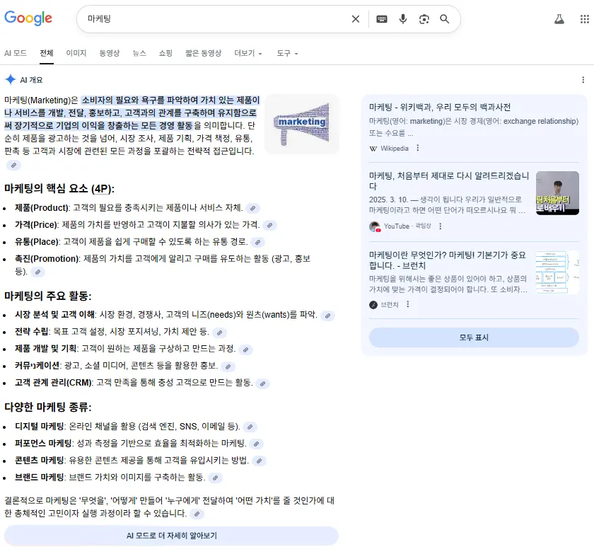The height and width of the screenshot is (554, 594).
Task: Open source link for 고객 관계 관리(CRM)
Action: (x=262, y=383)
